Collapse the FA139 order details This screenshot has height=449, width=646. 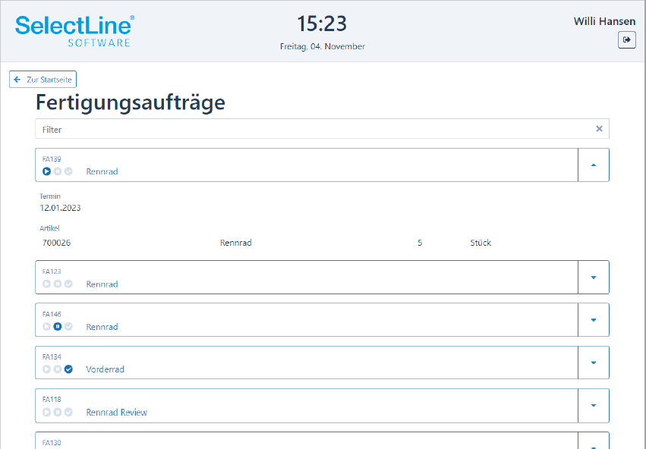click(594, 165)
